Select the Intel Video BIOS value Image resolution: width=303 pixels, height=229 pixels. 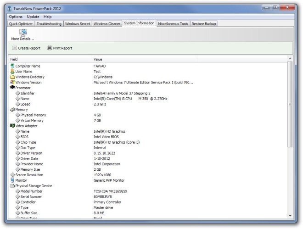(106, 137)
